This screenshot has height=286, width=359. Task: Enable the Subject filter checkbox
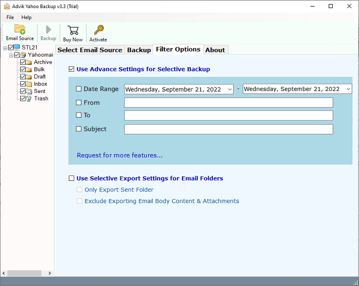click(x=78, y=129)
